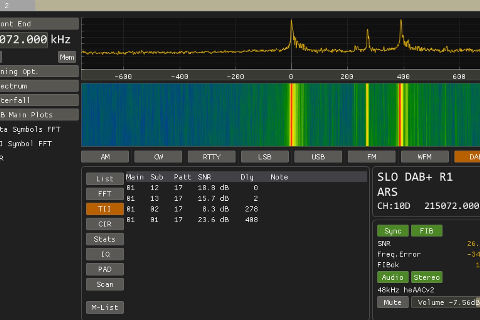Open the Stats tab

point(105,239)
